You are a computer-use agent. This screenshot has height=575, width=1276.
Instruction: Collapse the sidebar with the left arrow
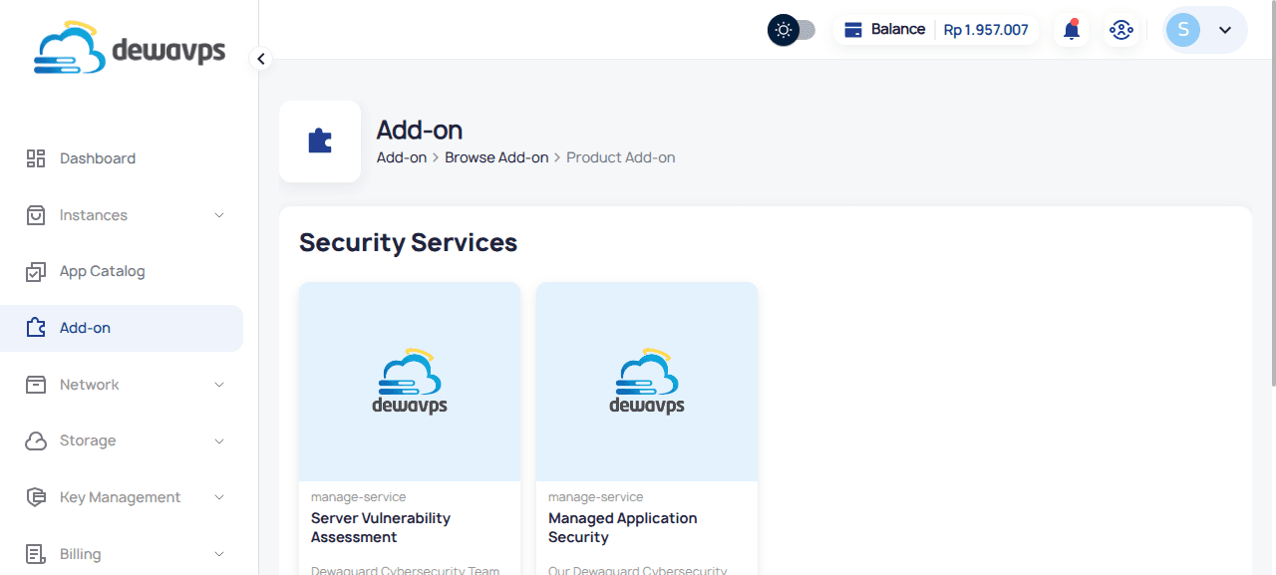[x=260, y=59]
